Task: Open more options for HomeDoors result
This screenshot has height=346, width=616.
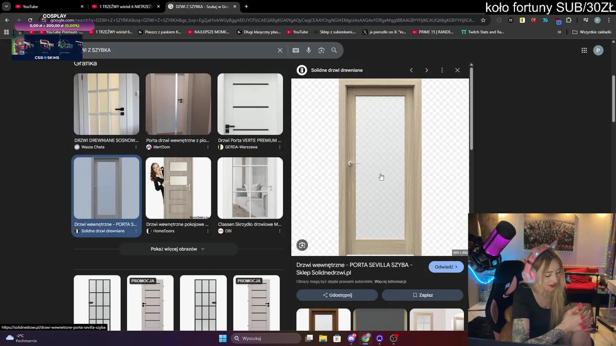Action: pyautogui.click(x=207, y=231)
